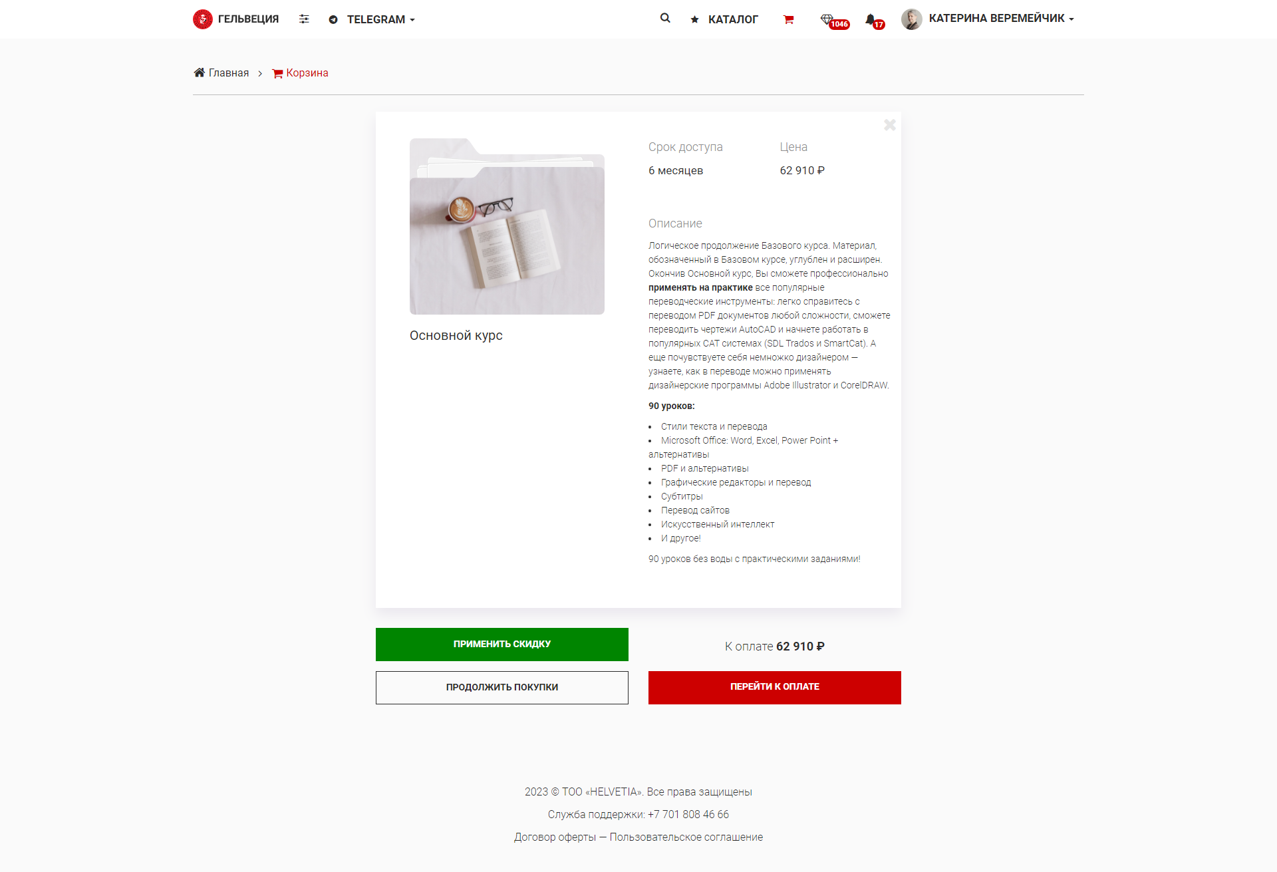The height and width of the screenshot is (872, 1277).
Task: Open the sliders settings icon in header
Action: [304, 19]
